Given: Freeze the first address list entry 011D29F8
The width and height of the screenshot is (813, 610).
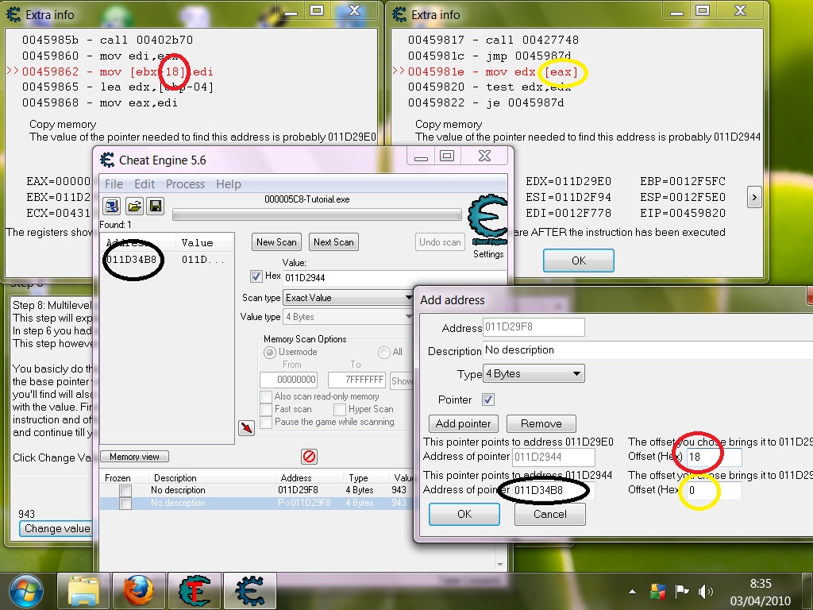Looking at the screenshot, I should tap(125, 490).
